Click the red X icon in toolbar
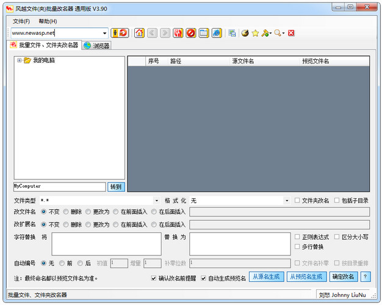Screen dimensions: 382x305 (x=291, y=33)
